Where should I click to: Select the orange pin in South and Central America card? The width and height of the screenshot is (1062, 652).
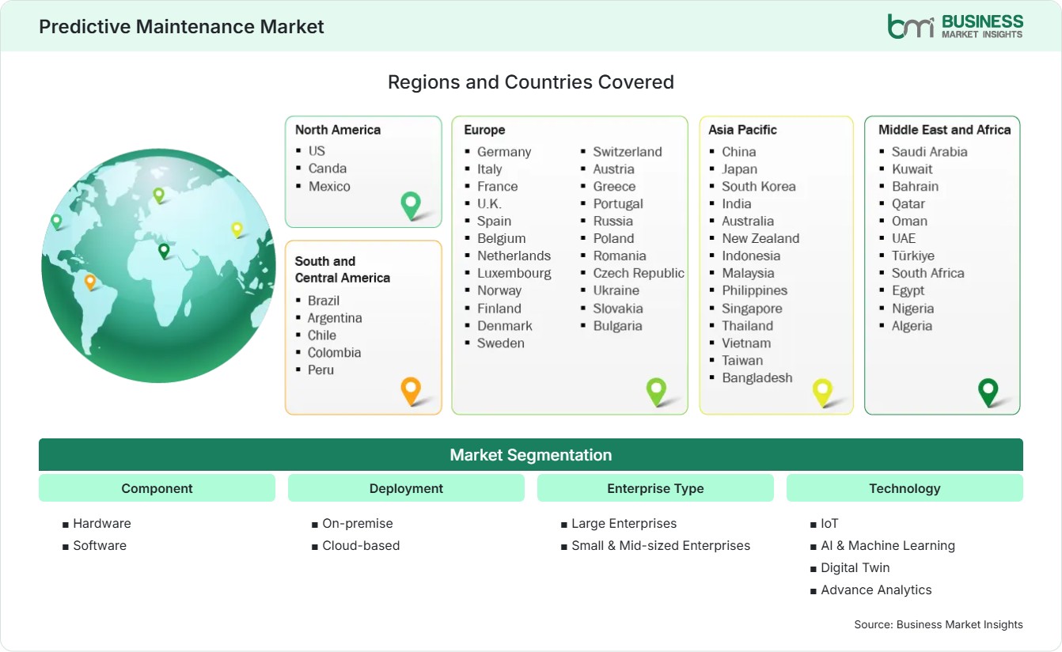tap(410, 391)
